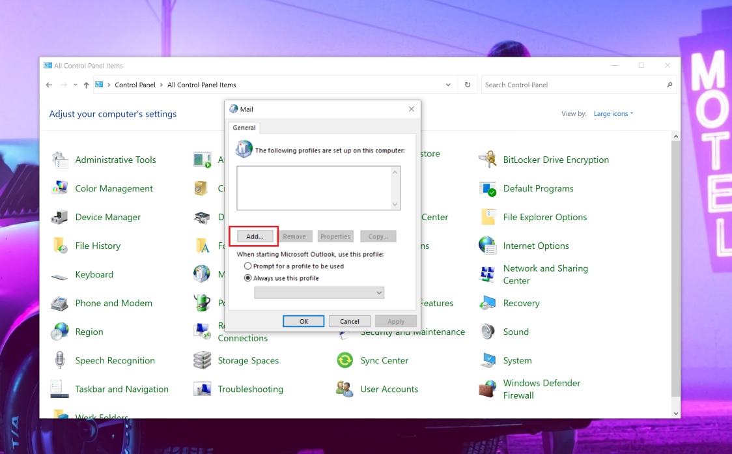Viewport: 732px width, 454px height.
Task: Open Color Management icon
Action: (x=60, y=188)
